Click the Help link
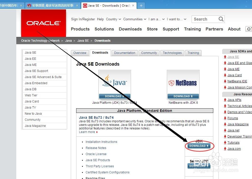Viewport: 252px width, 179px height. [x=100, y=19]
